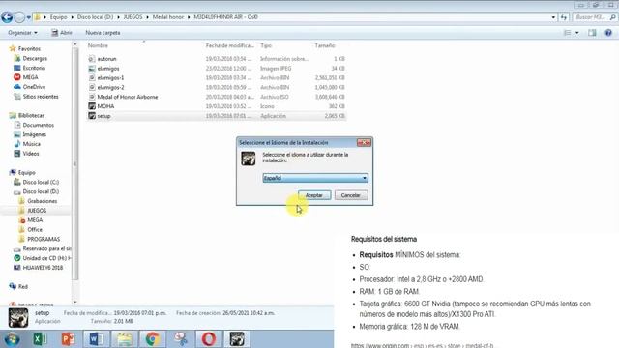Open Descargas in the sidebar
The image size is (619, 348).
click(35, 58)
